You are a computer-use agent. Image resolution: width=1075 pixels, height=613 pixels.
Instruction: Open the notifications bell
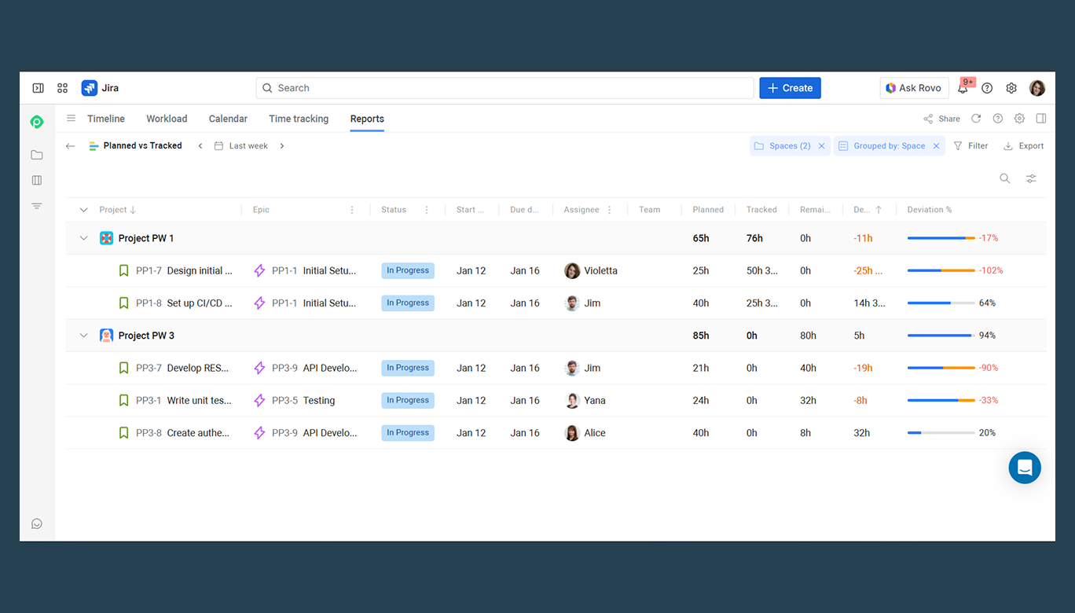point(963,88)
